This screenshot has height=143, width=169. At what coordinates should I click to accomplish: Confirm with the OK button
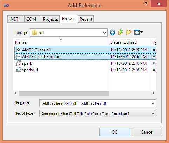click(114, 132)
